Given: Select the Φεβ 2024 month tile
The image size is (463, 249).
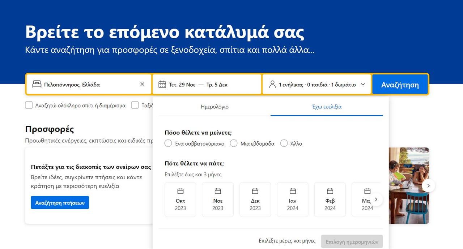Looking at the screenshot, I should (x=330, y=199).
